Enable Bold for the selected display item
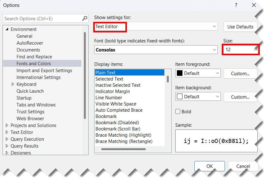The width and height of the screenshot is (267, 181). click(178, 111)
